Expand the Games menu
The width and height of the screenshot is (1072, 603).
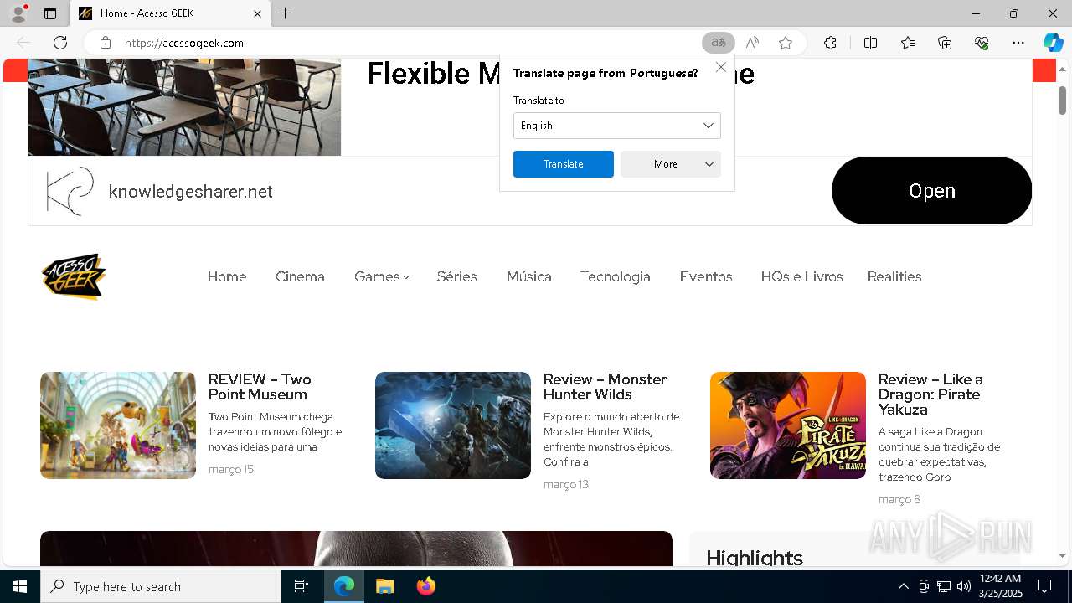point(382,276)
